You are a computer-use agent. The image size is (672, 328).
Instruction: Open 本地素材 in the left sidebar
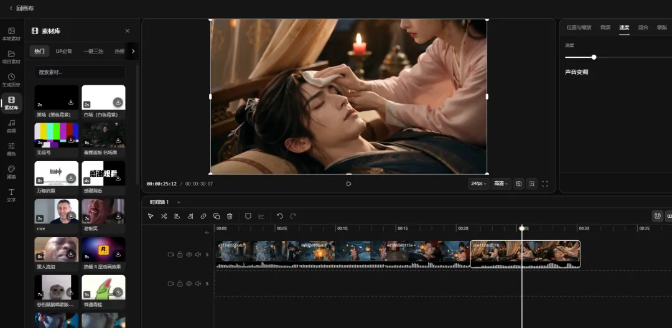[12, 34]
